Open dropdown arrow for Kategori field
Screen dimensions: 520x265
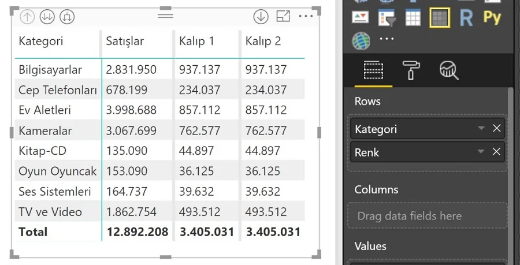(x=481, y=129)
